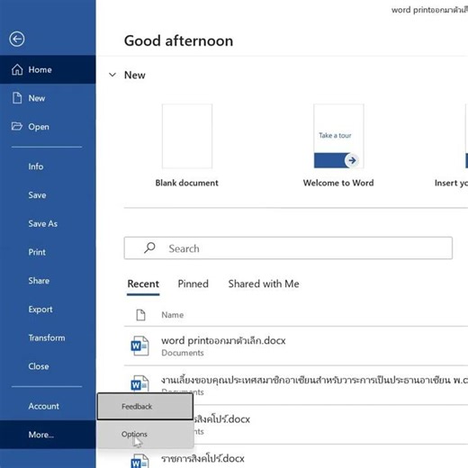
Task: Choose Feedback from the popup menu
Action: [145, 406]
